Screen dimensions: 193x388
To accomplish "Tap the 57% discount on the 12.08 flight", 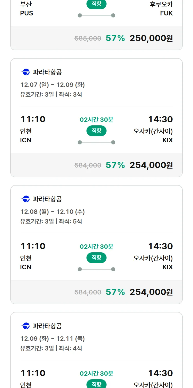I will (115, 292).
